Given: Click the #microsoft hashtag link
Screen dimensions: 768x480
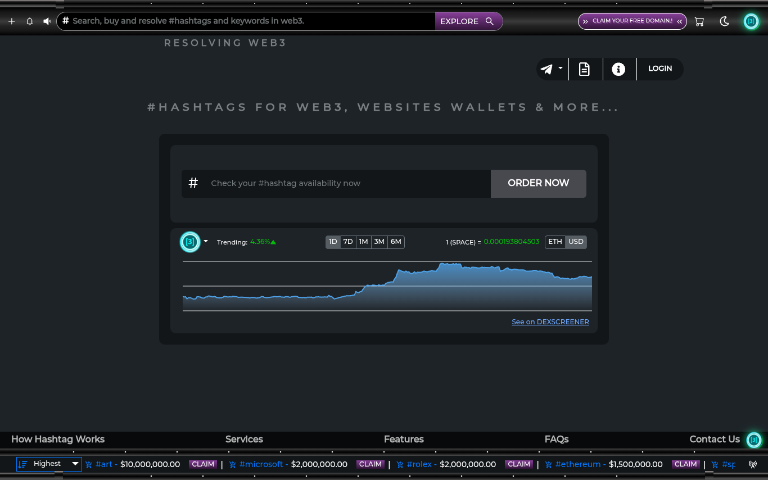Looking at the screenshot, I should pyautogui.click(x=261, y=464).
